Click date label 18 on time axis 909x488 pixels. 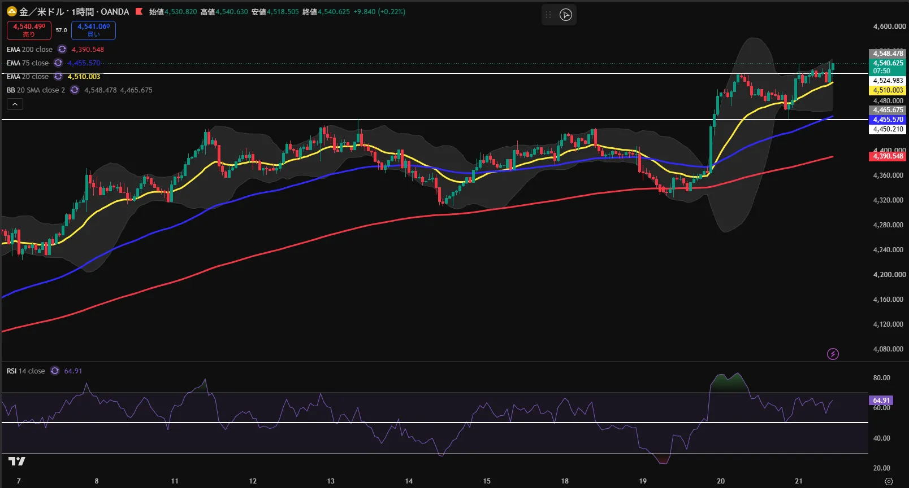tap(565, 481)
